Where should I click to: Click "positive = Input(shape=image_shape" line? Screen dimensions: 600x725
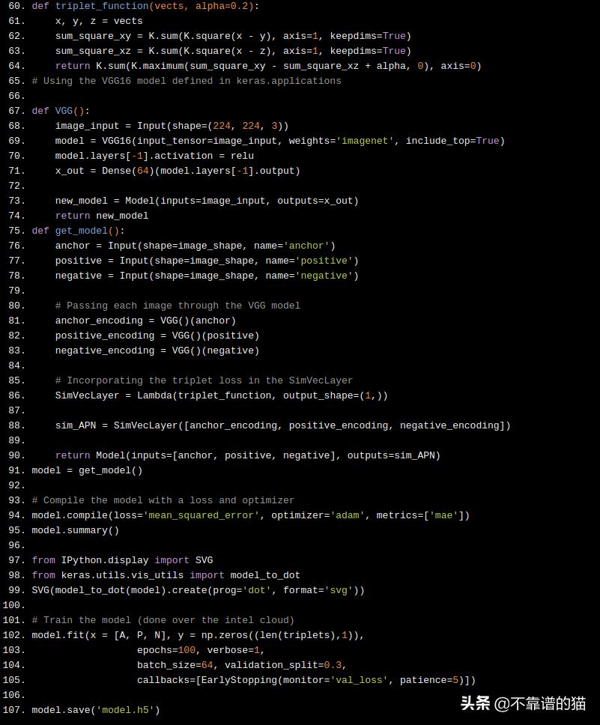coord(207,261)
